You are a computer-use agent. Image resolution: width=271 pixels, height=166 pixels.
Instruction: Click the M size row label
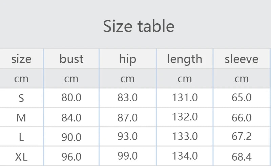click(21, 118)
